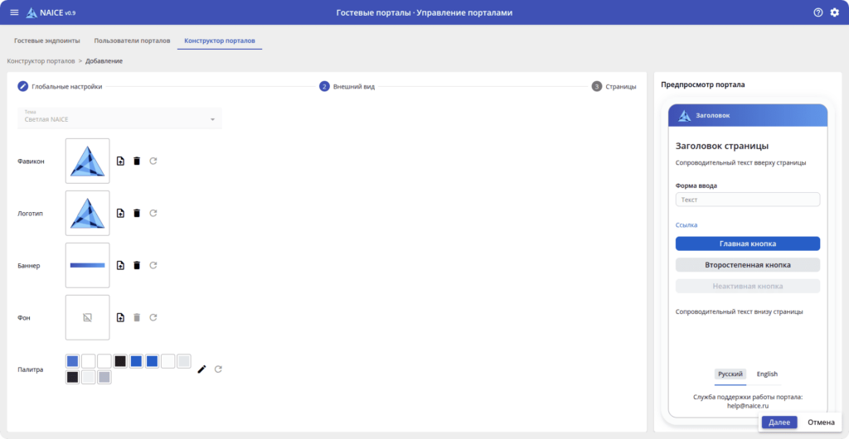
Task: Upload a new file for Фавикон
Action: pos(120,161)
